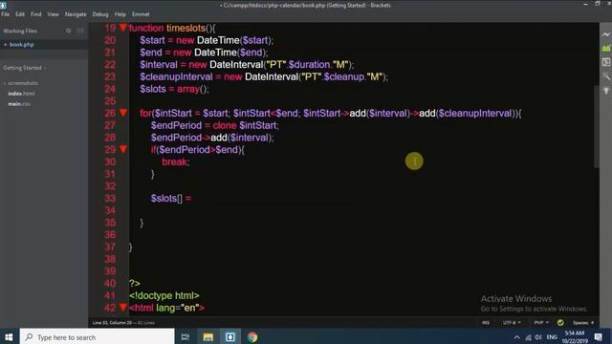
Task: Click the network icon in system tray
Action: pos(528,337)
